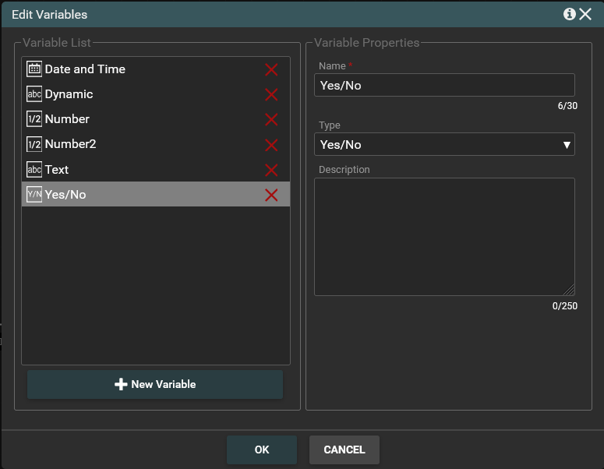
Task: Add a New Variable
Action: coord(155,384)
